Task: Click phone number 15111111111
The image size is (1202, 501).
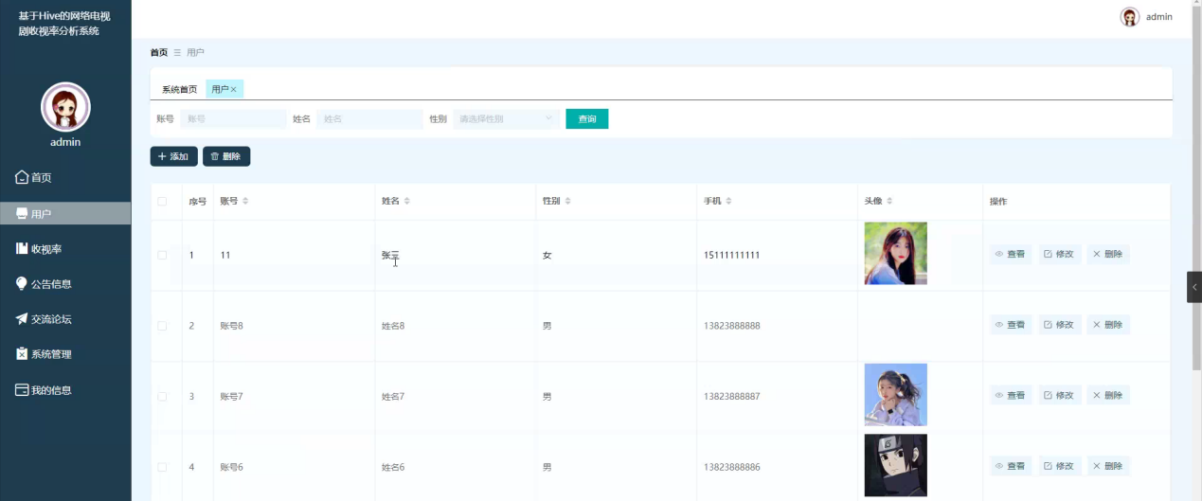Action: tap(731, 255)
